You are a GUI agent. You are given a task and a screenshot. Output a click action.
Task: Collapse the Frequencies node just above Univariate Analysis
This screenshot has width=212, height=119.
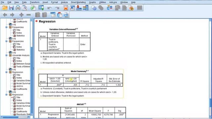coord(6,41)
